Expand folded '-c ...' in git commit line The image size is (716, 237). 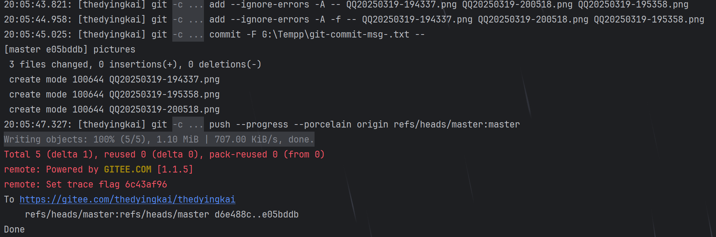tap(188, 34)
